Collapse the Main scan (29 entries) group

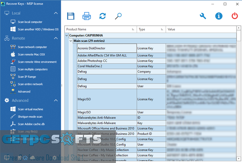click(71, 41)
